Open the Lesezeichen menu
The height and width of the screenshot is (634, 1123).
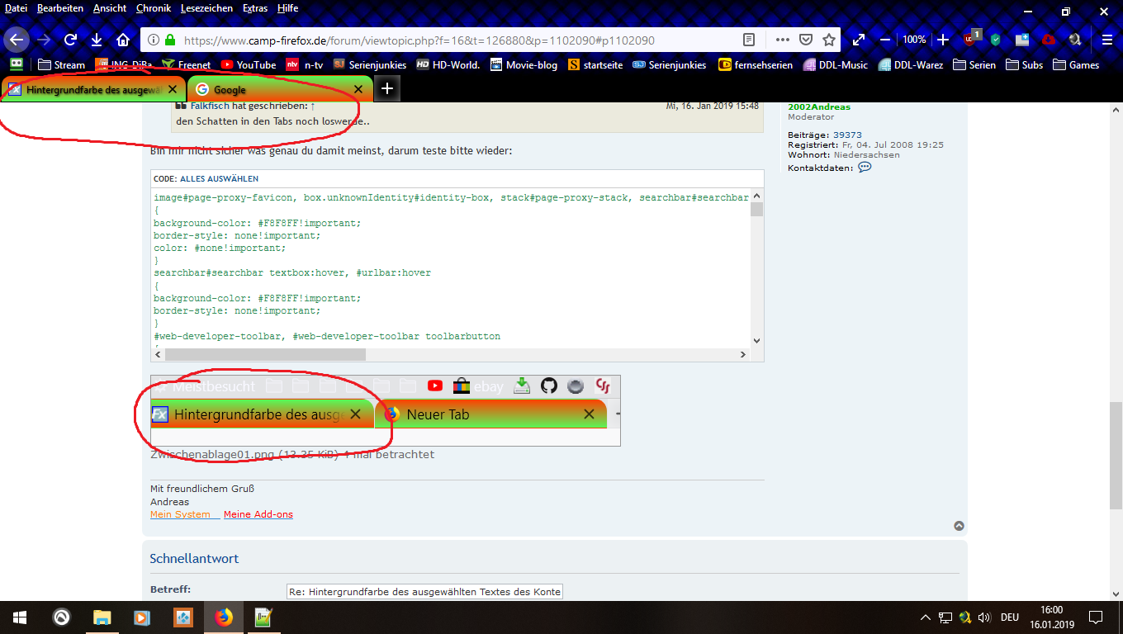click(208, 8)
